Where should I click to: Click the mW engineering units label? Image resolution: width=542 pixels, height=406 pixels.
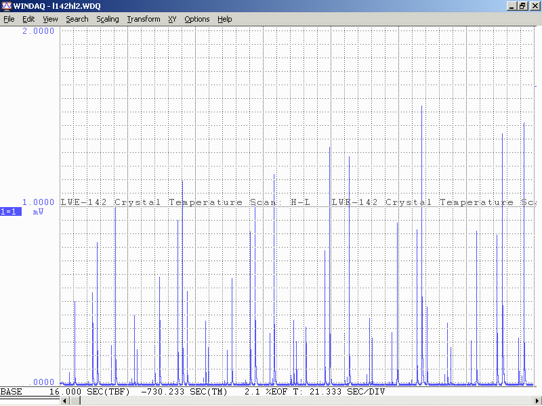click(38, 212)
